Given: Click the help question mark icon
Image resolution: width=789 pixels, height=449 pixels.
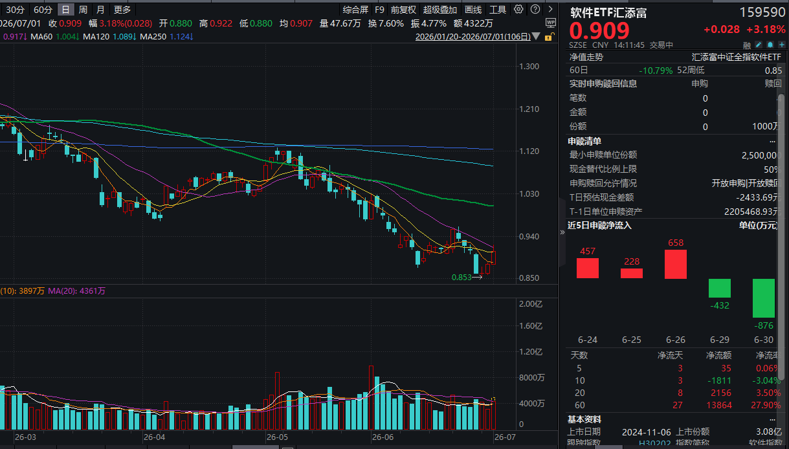Looking at the screenshot, I should pyautogui.click(x=535, y=9).
